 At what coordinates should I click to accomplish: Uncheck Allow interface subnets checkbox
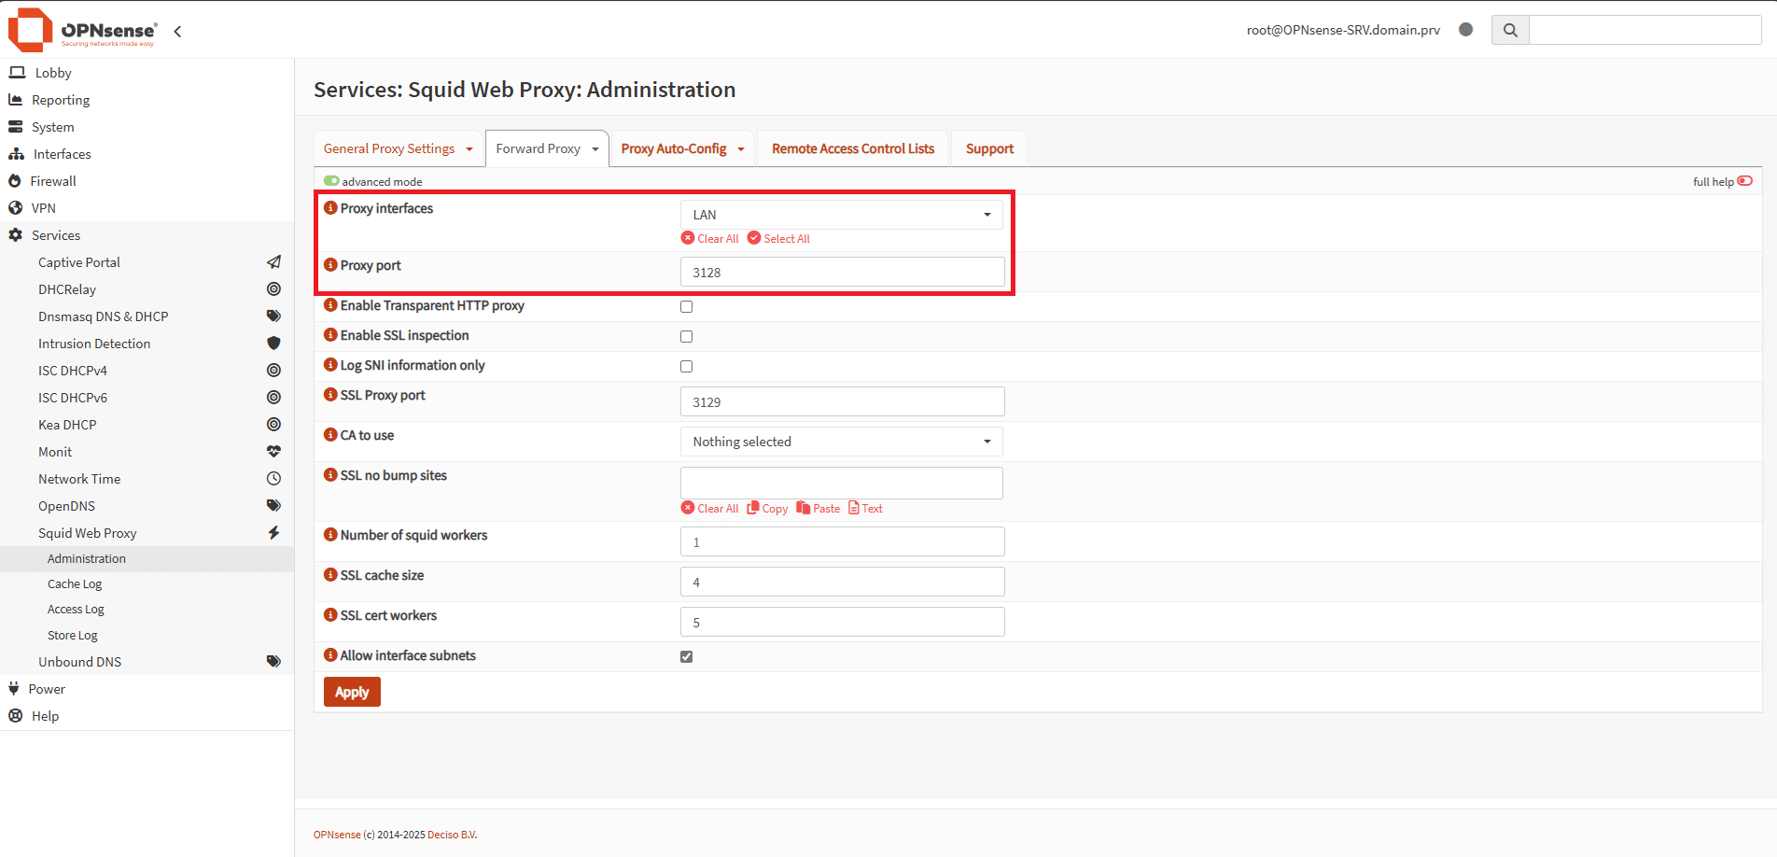click(687, 656)
